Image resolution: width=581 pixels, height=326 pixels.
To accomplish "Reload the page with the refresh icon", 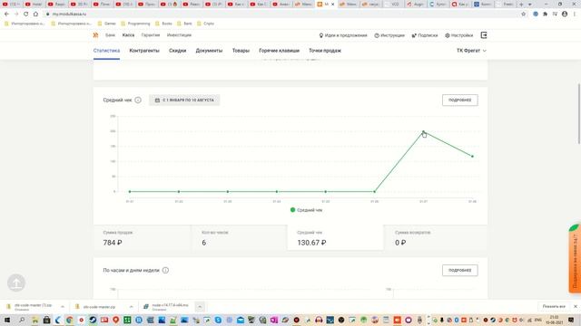I will point(25,14).
